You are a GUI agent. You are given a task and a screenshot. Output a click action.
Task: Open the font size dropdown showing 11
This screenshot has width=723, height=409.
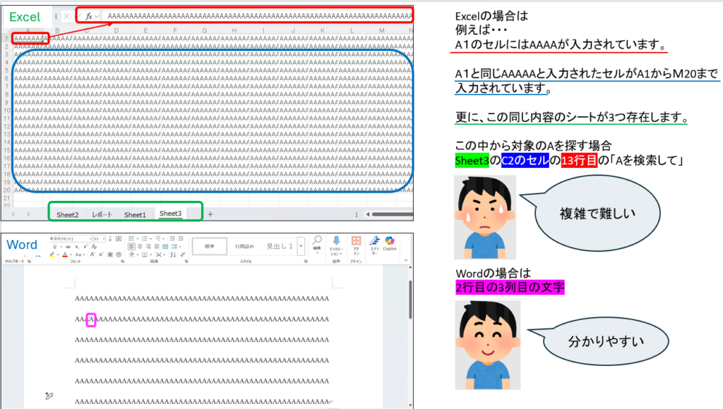tap(99, 239)
